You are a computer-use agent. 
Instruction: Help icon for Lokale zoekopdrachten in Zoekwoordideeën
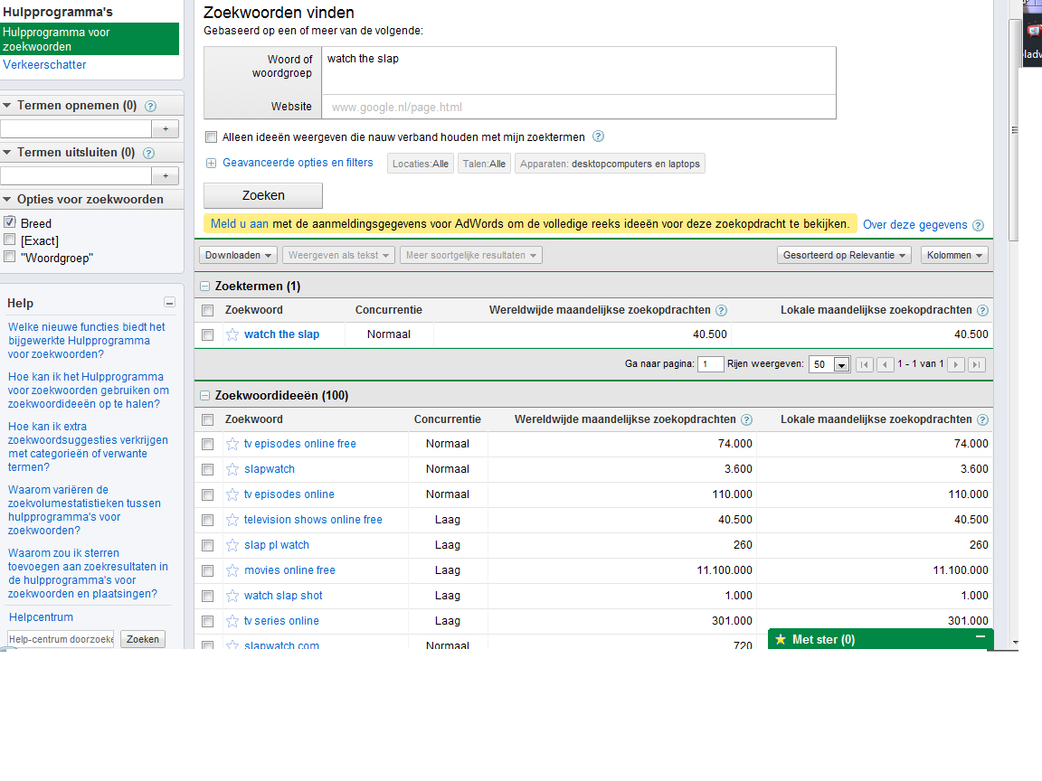point(983,419)
